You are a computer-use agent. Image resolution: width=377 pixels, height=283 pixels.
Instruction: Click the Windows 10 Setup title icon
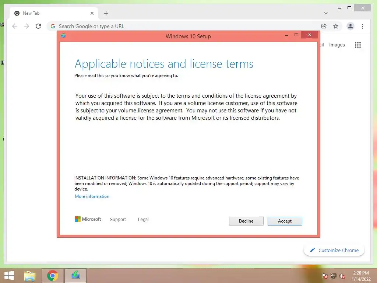coord(63,36)
